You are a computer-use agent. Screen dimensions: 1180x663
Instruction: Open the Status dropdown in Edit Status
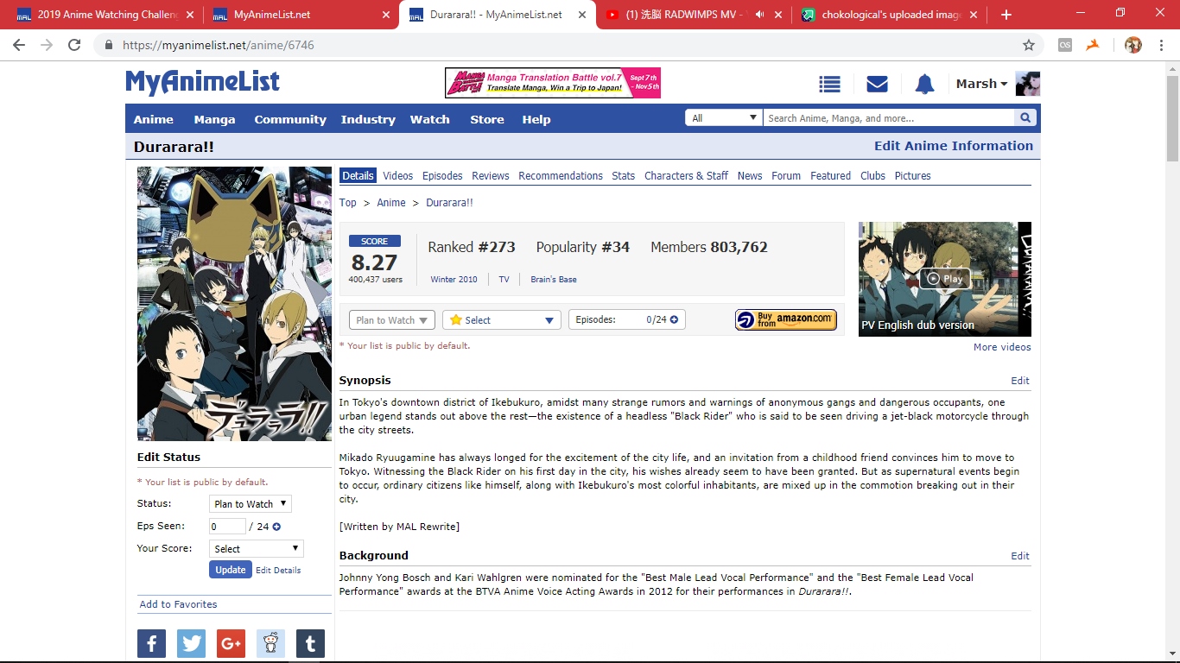(251, 504)
